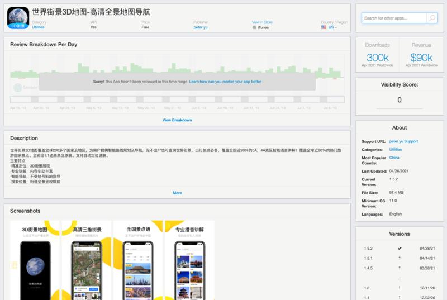Screen dimensions: 447x300
Task: Click the Utilities category link under the title
Action: coord(38,27)
